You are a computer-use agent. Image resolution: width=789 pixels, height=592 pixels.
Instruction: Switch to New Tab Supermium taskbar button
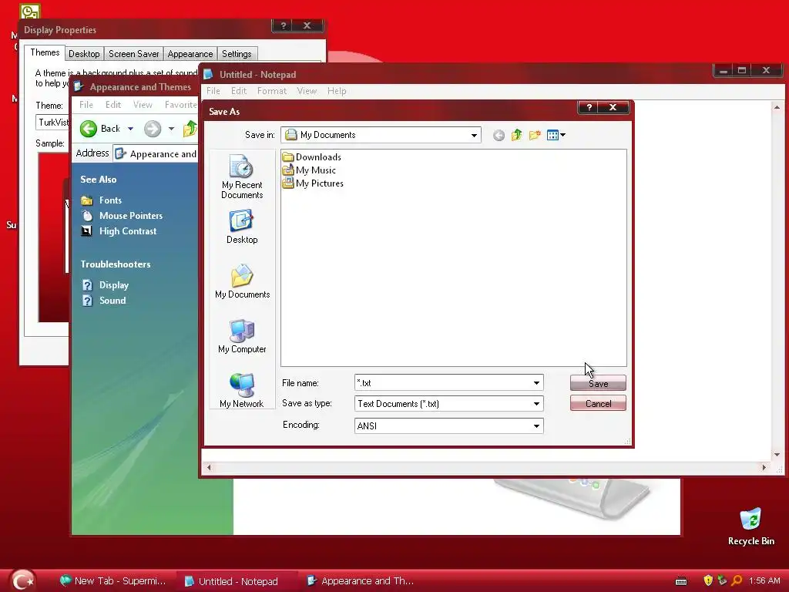112,581
